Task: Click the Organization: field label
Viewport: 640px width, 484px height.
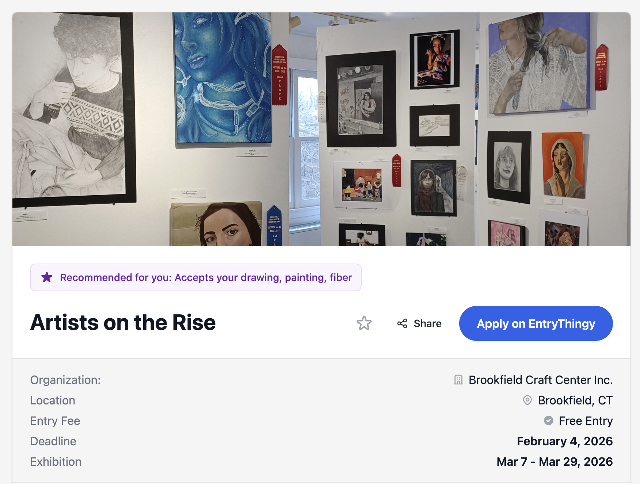Action: click(x=65, y=380)
